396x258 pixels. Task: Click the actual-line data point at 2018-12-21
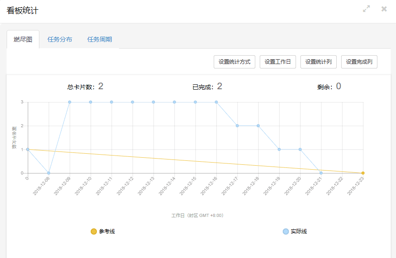[x=321, y=173]
